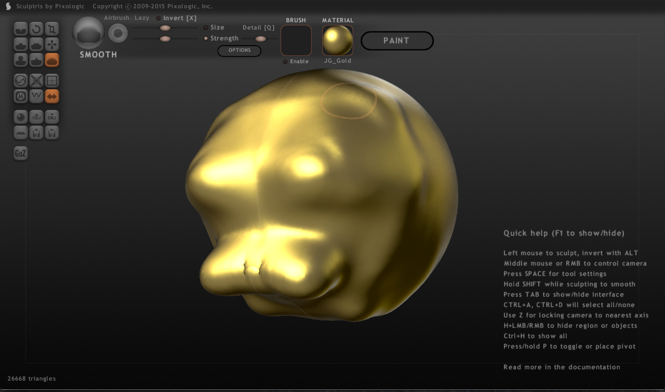Save the scene with the save icon
The height and width of the screenshot is (392, 665).
(51, 132)
